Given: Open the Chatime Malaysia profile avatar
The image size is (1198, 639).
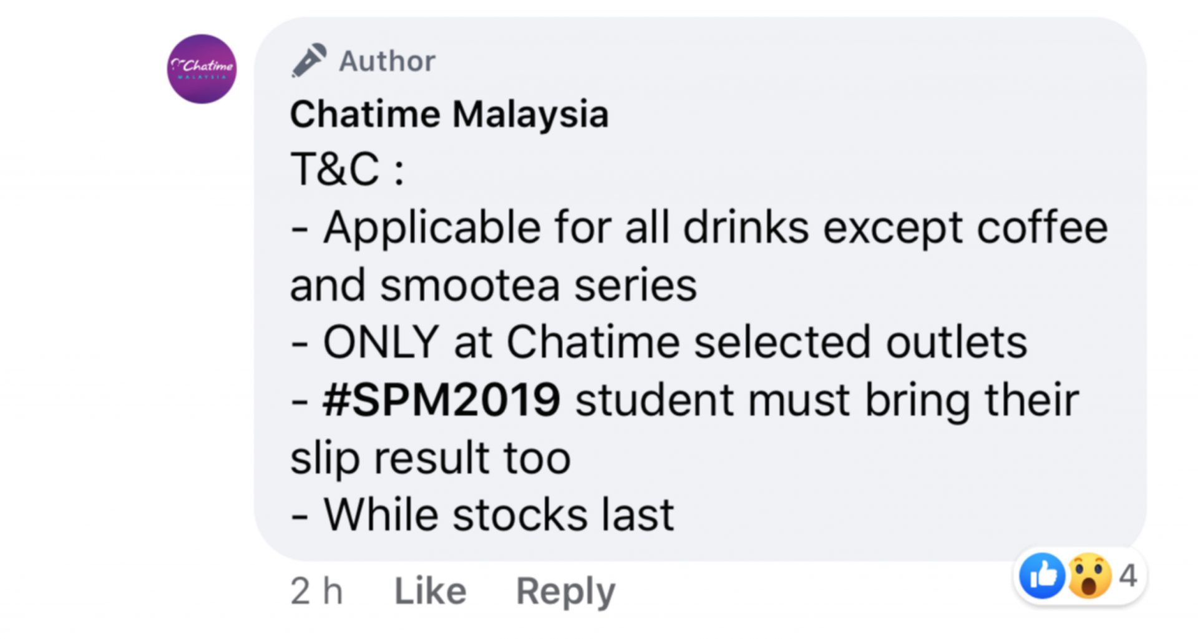Looking at the screenshot, I should 202,69.
